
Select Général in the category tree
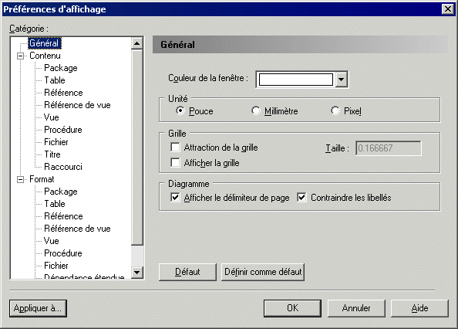click(45, 43)
